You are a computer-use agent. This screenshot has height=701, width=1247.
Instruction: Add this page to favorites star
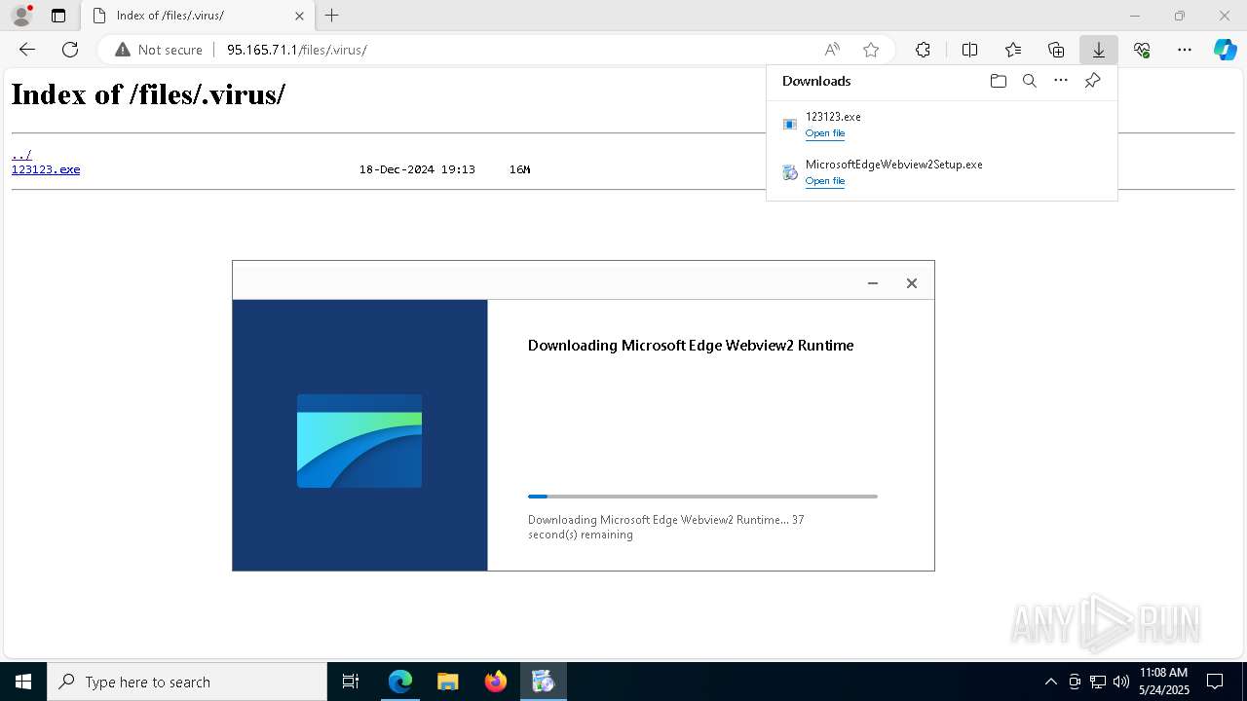coord(871,50)
